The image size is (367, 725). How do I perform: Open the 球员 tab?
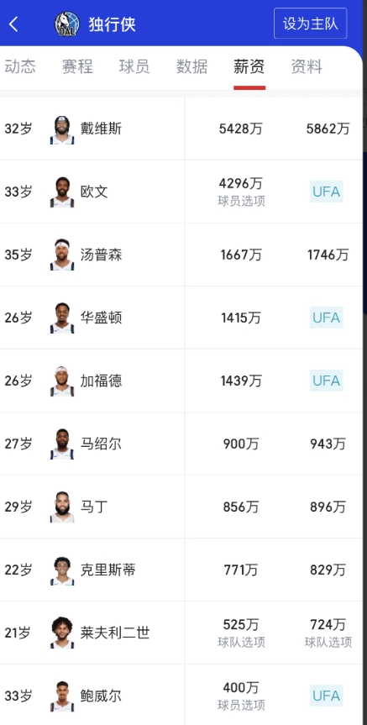[134, 67]
